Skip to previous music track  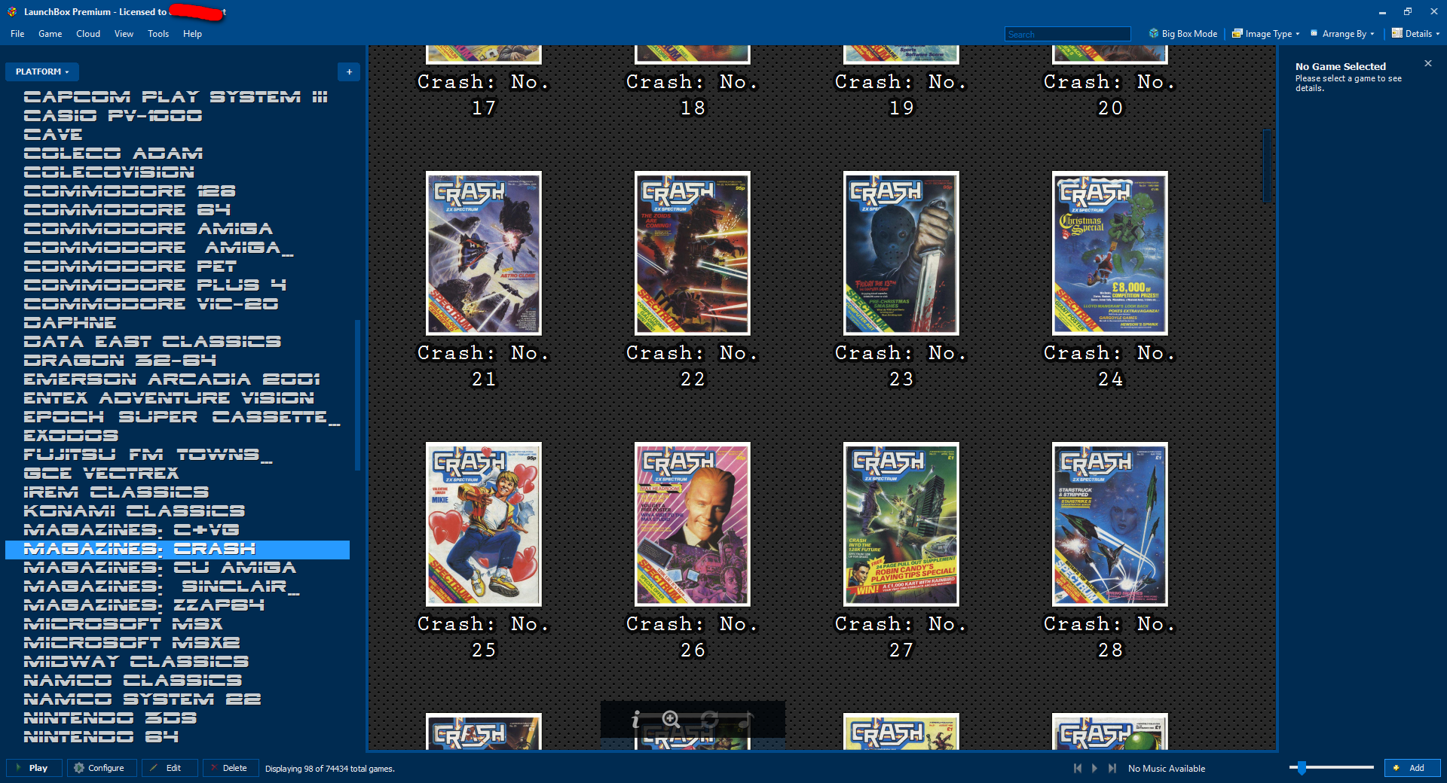tap(1078, 768)
